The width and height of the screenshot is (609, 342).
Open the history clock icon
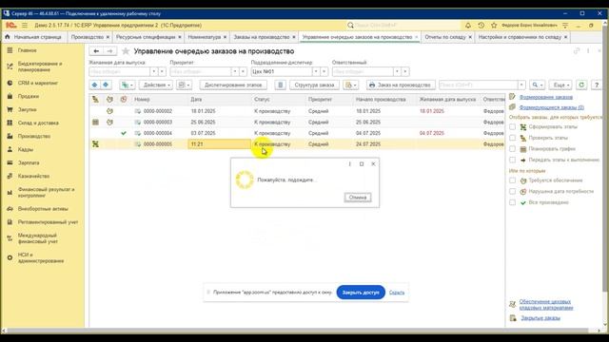[481, 26]
